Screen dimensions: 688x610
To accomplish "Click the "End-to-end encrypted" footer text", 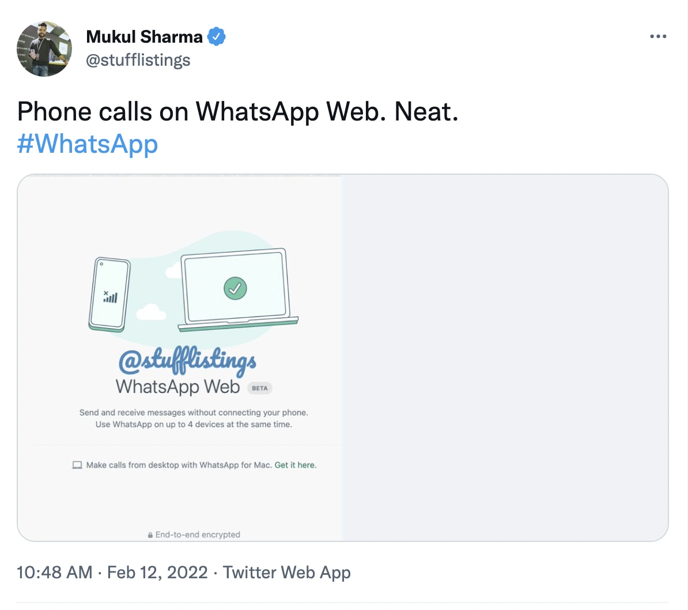I will click(x=198, y=534).
